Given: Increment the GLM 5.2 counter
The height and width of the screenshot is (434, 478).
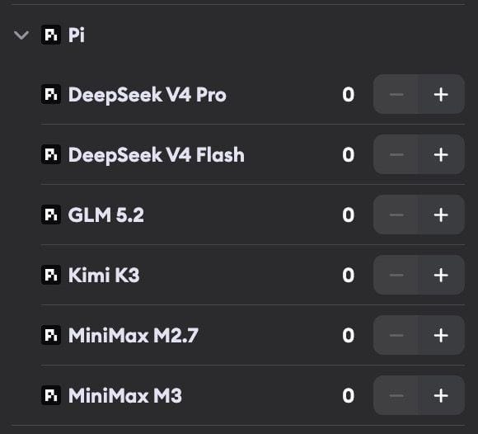Looking at the screenshot, I should (441, 215).
